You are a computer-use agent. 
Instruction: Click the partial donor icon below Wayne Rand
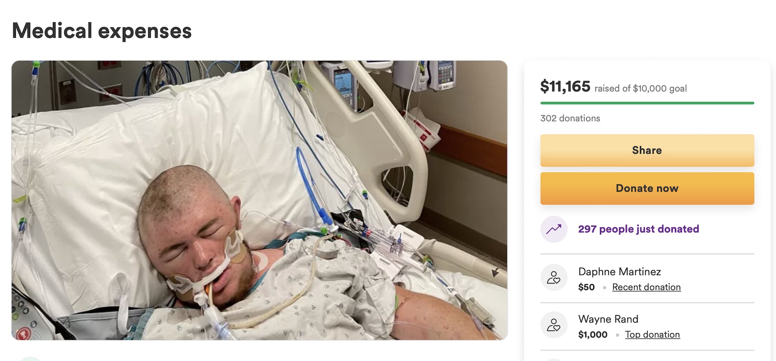click(554, 360)
